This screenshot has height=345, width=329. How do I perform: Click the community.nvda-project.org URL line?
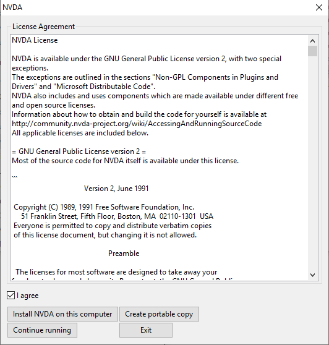pos(137,124)
